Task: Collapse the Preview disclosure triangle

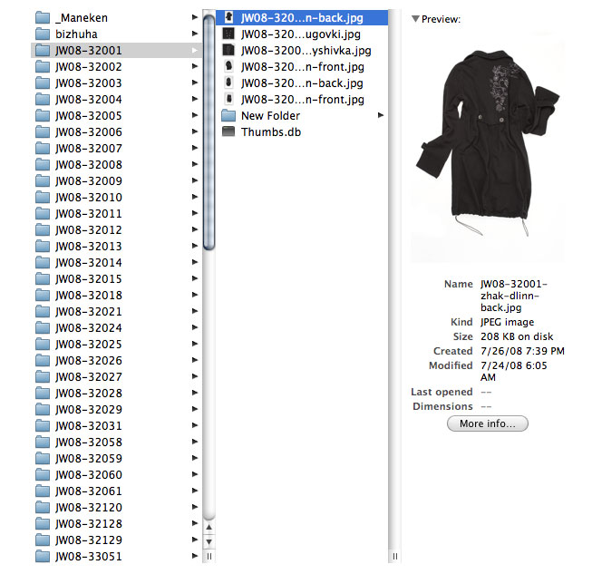Action: (x=414, y=19)
